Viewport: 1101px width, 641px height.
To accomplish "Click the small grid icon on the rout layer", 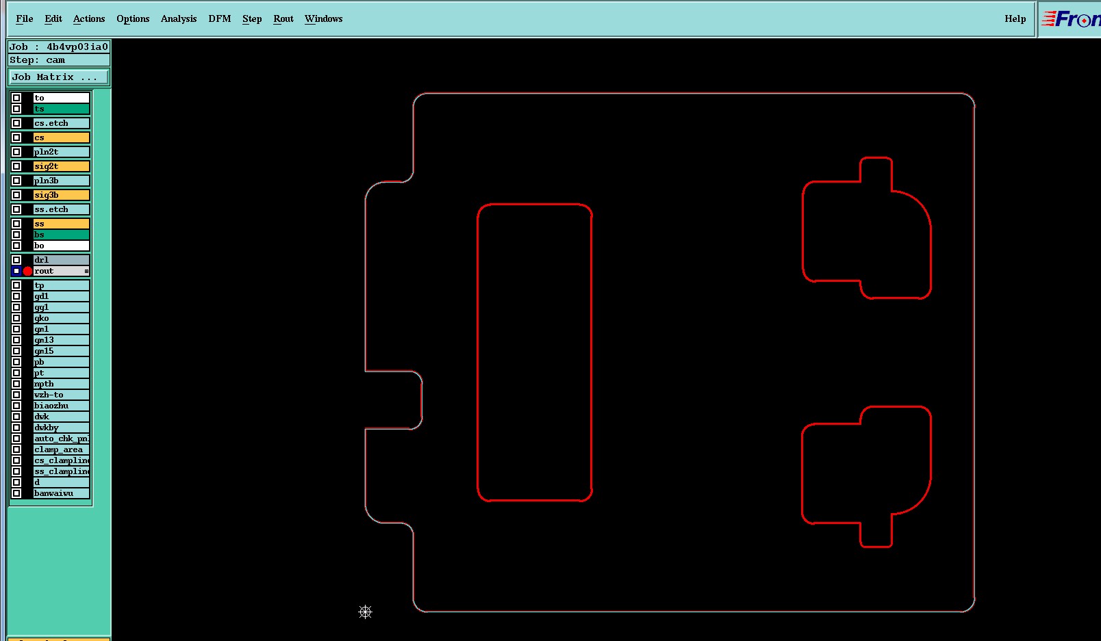I will pyautogui.click(x=86, y=272).
